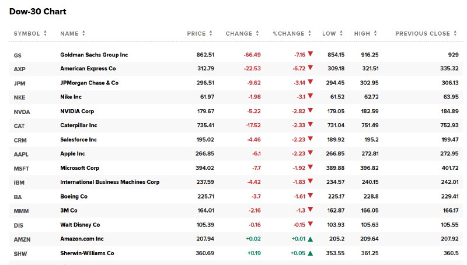Click red down arrow in American Express row
This screenshot has width=467, height=265.
click(x=311, y=68)
